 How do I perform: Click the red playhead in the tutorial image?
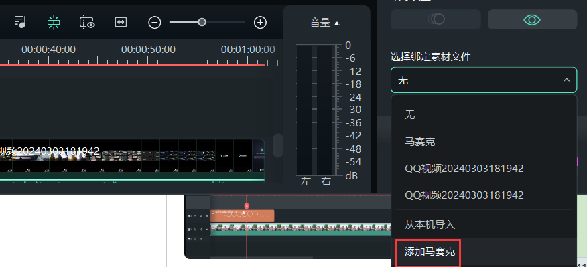click(247, 206)
